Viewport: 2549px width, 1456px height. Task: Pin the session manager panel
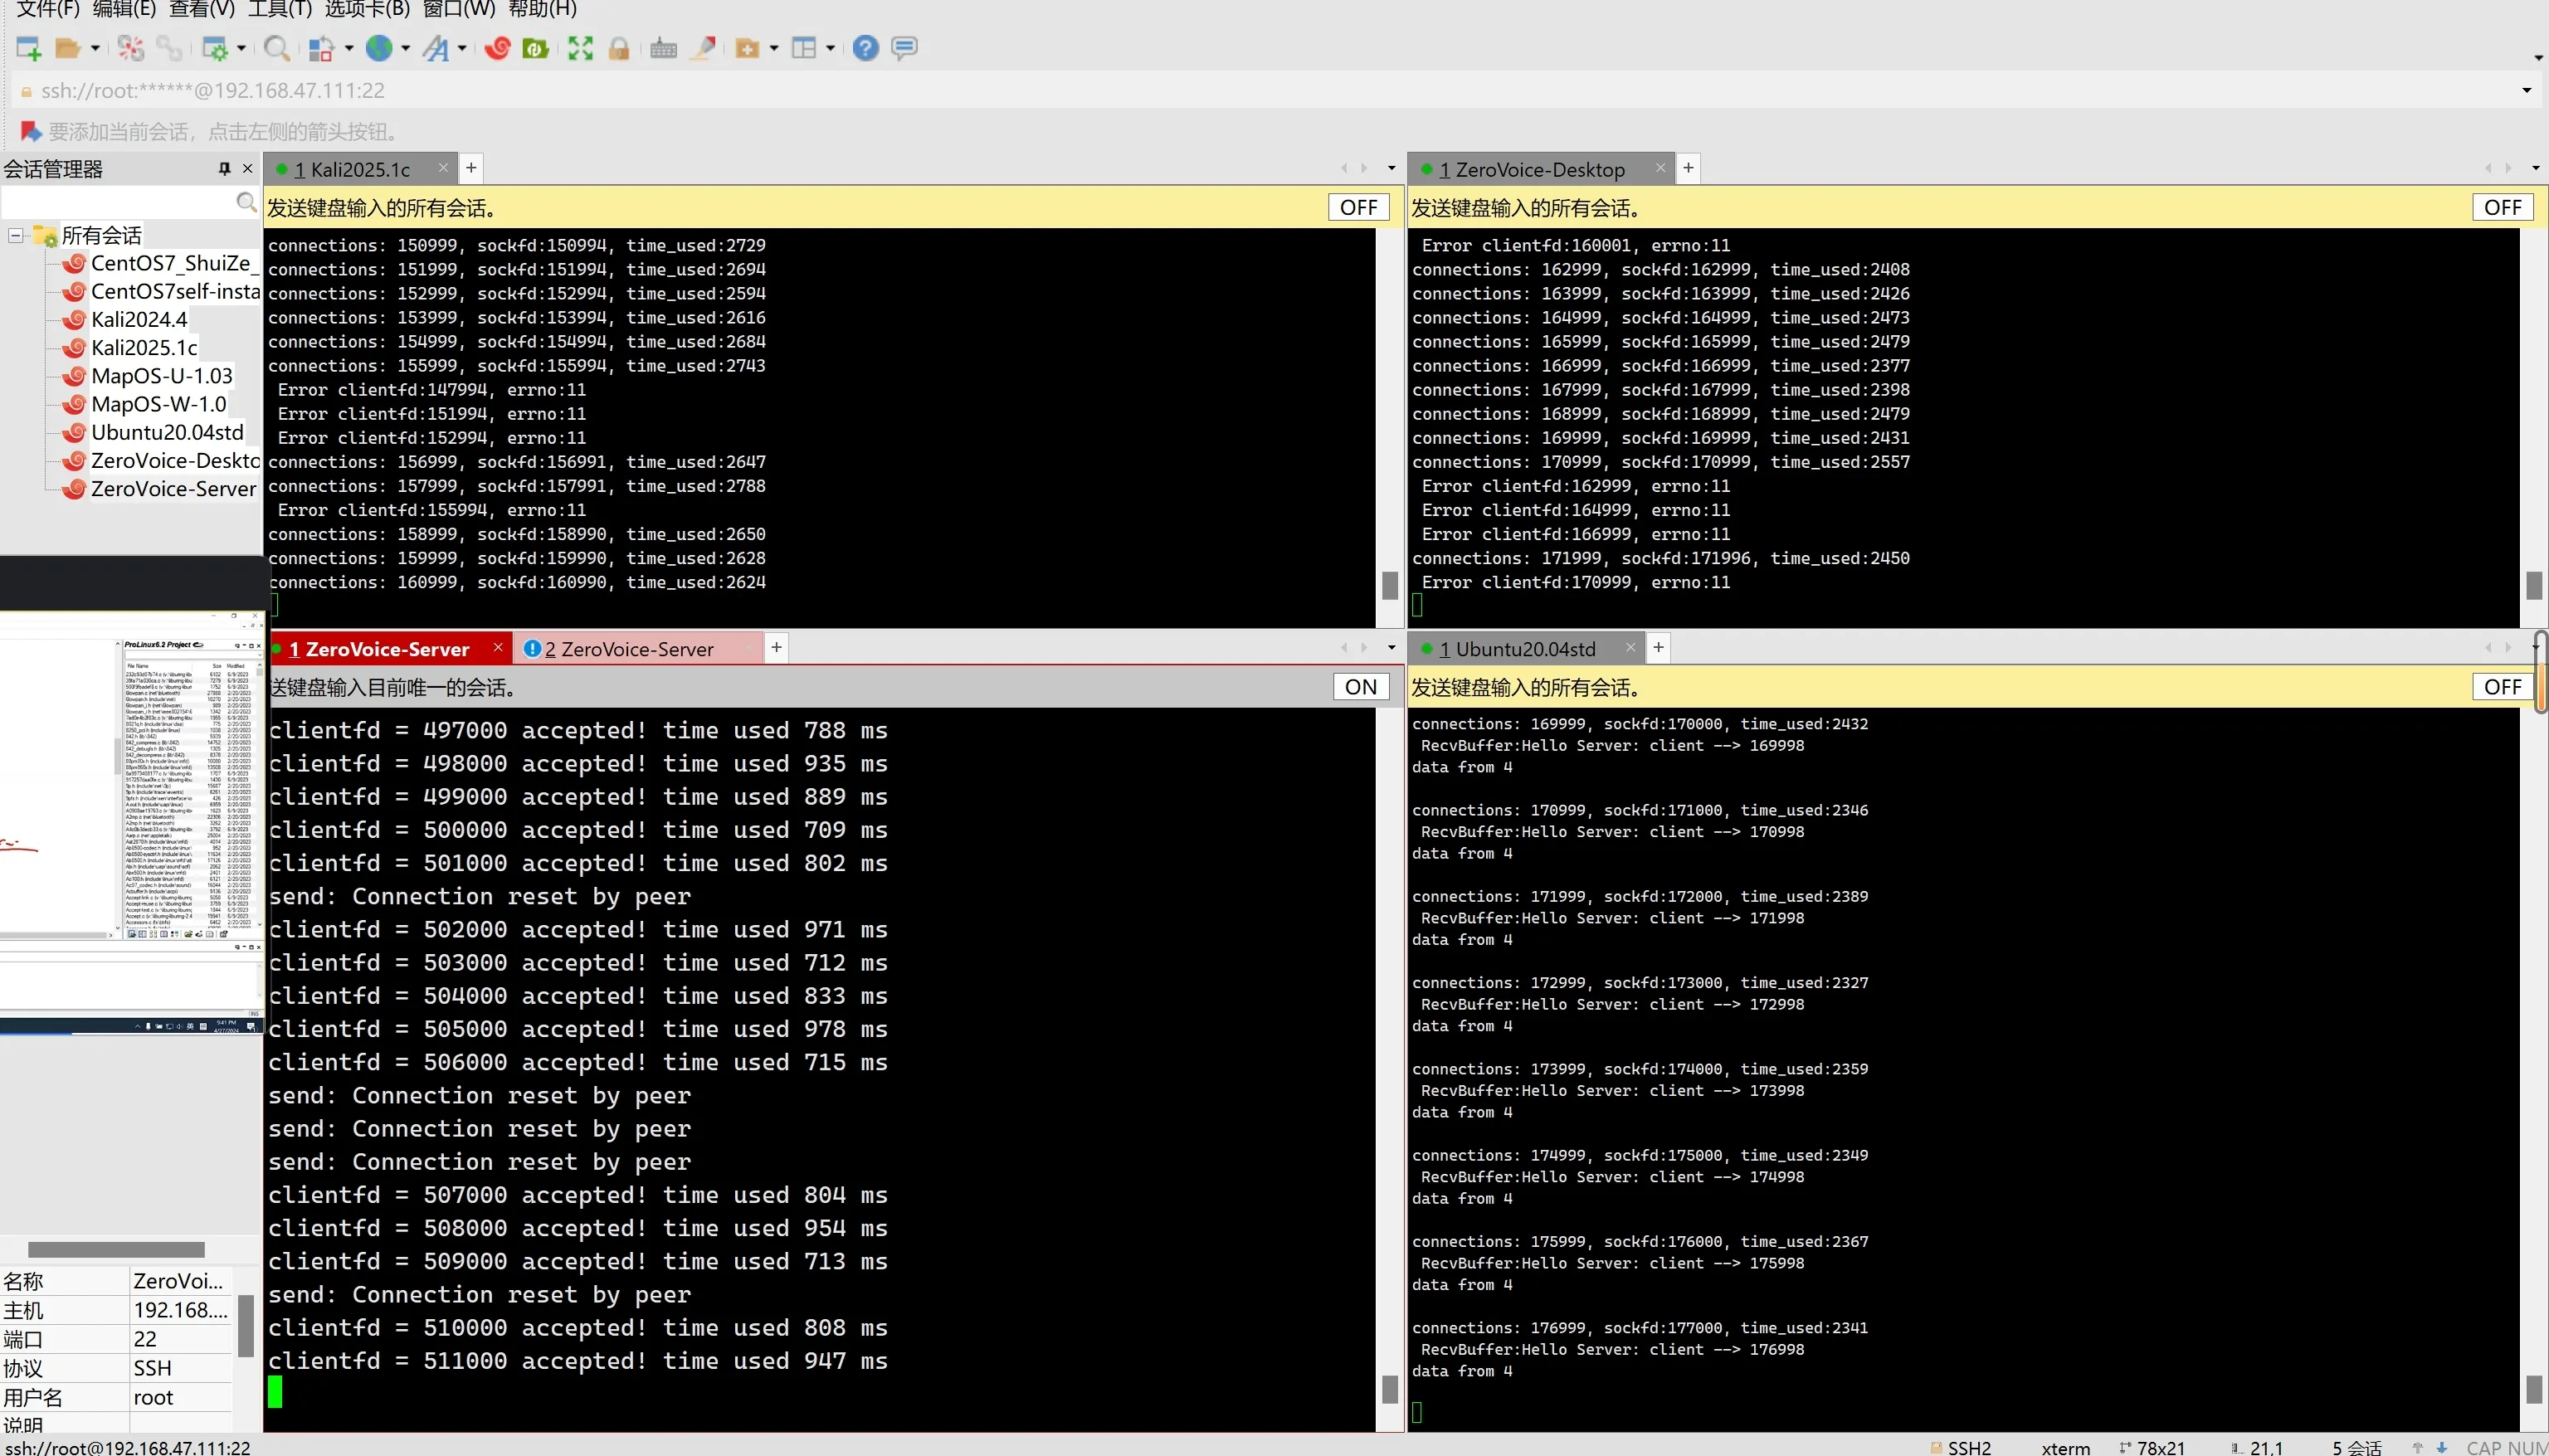(224, 169)
